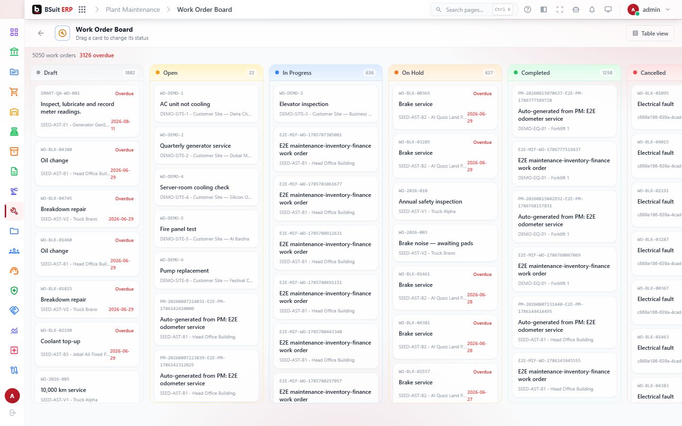Open the robot arm manufacturing sidebar icon
Image resolution: width=682 pixels, height=426 pixels.
click(14, 191)
